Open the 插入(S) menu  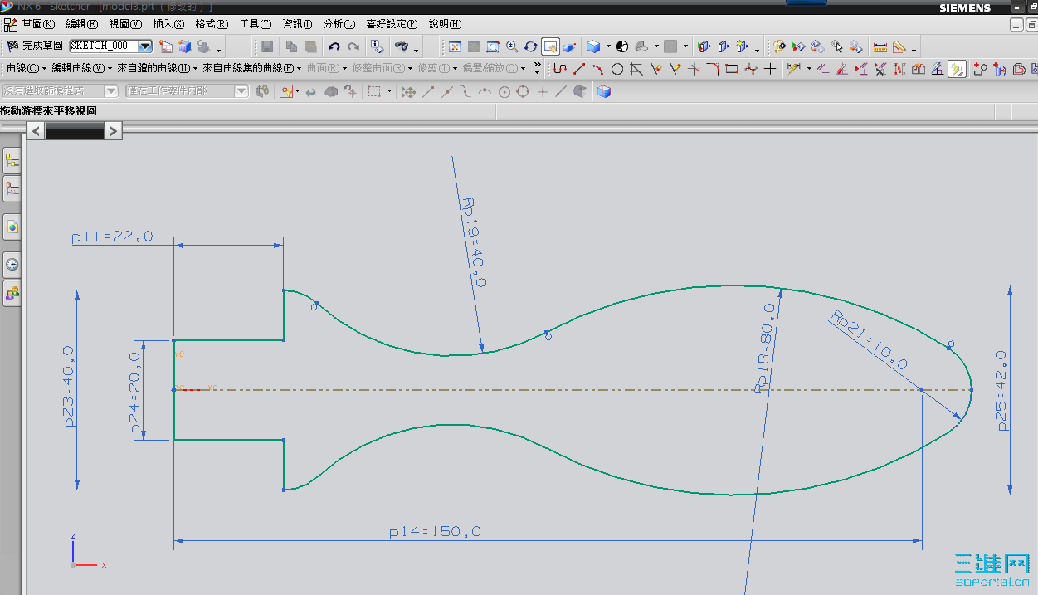click(x=168, y=24)
